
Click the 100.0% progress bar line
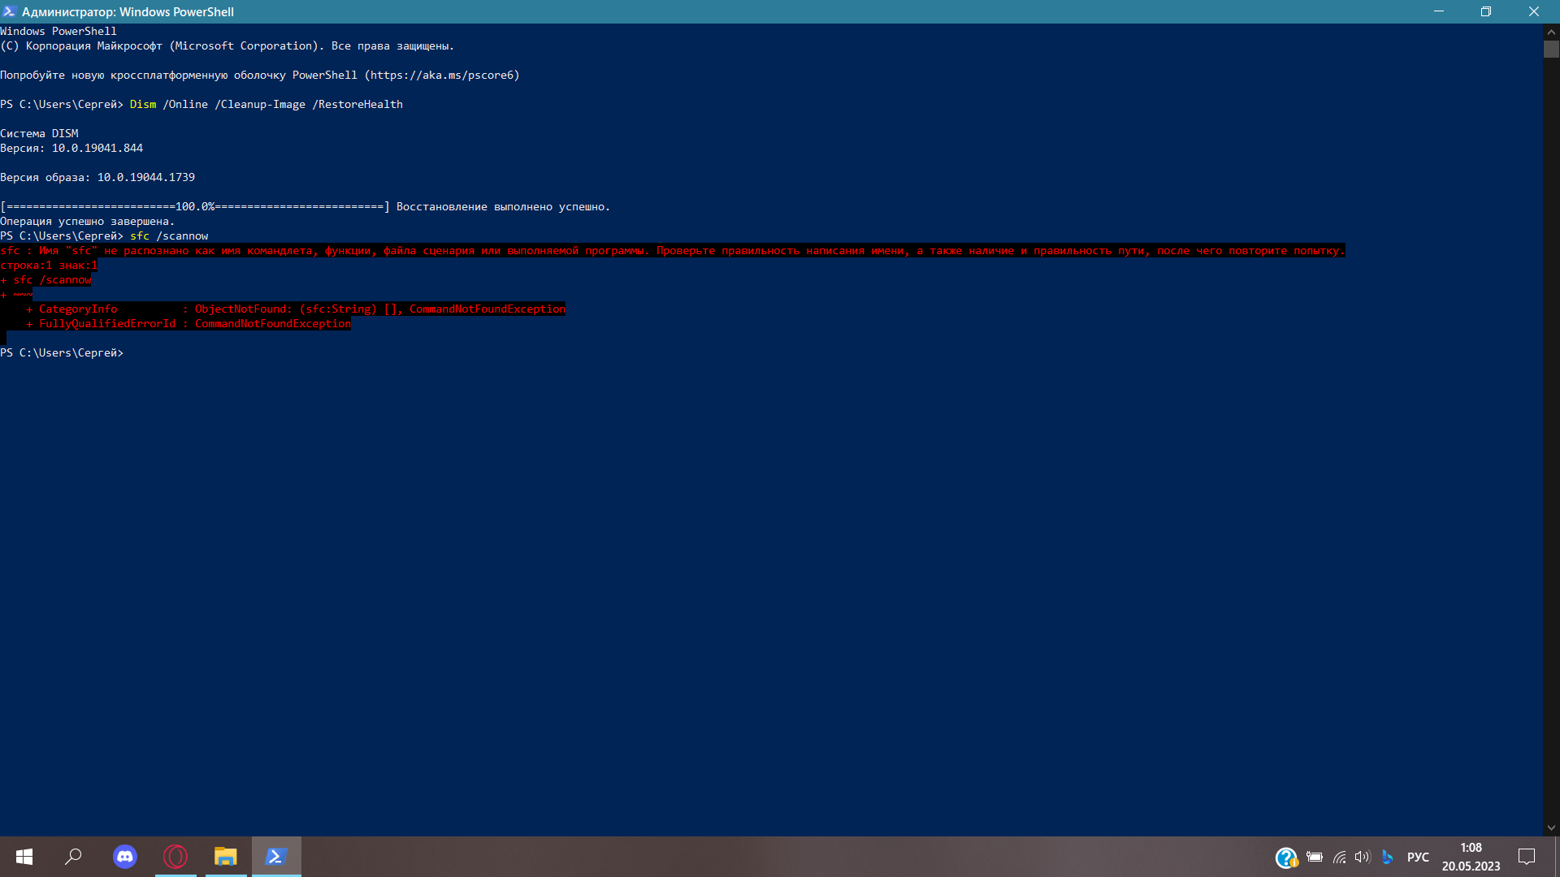click(x=195, y=207)
